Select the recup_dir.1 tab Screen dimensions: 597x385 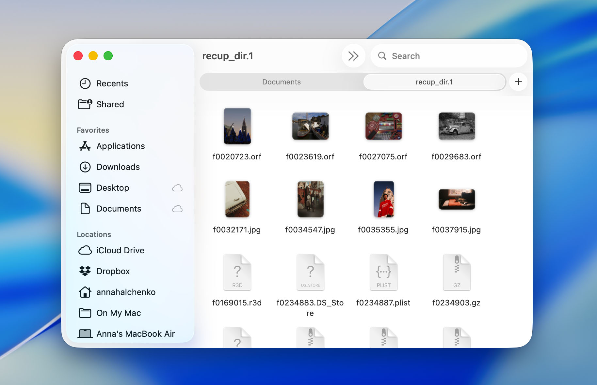434,82
